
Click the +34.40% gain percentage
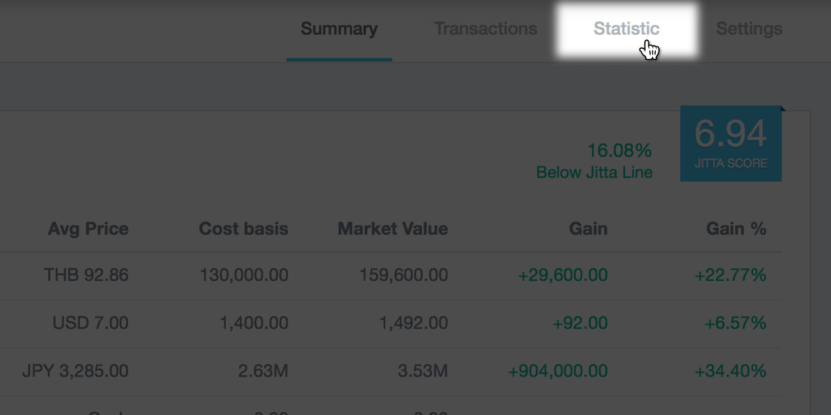coord(730,371)
